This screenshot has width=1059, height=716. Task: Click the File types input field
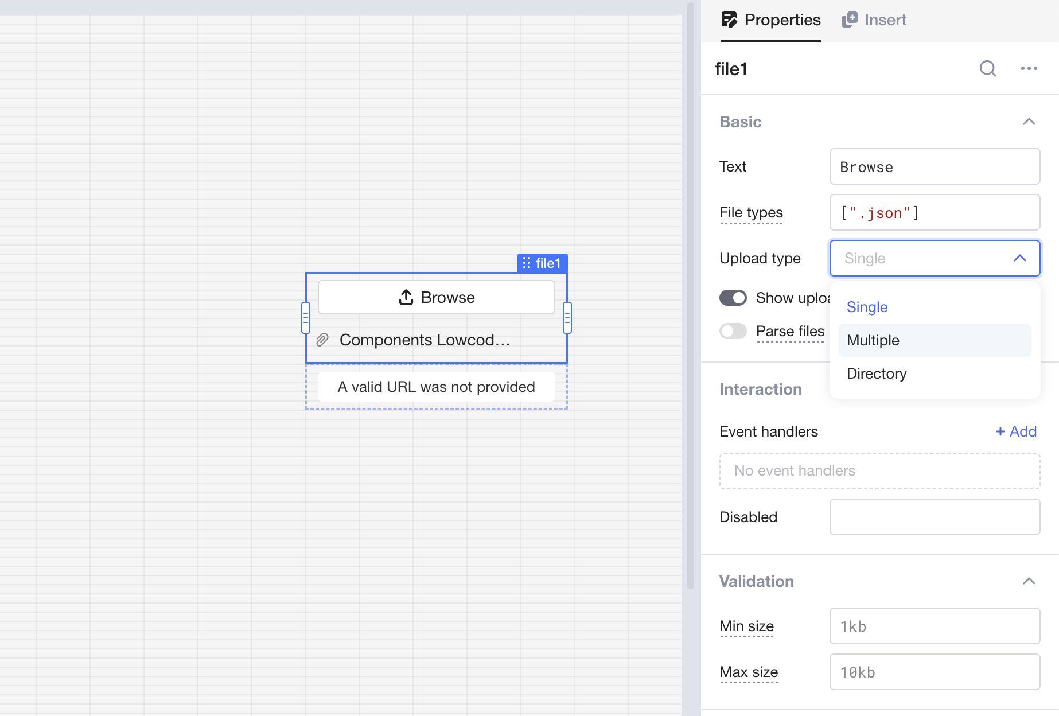(x=935, y=213)
